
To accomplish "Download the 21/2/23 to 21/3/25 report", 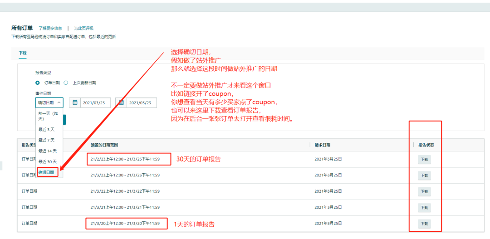I will click(424, 160).
